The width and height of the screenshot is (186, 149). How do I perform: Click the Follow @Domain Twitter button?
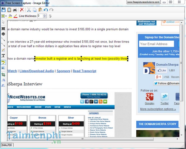[167, 84]
